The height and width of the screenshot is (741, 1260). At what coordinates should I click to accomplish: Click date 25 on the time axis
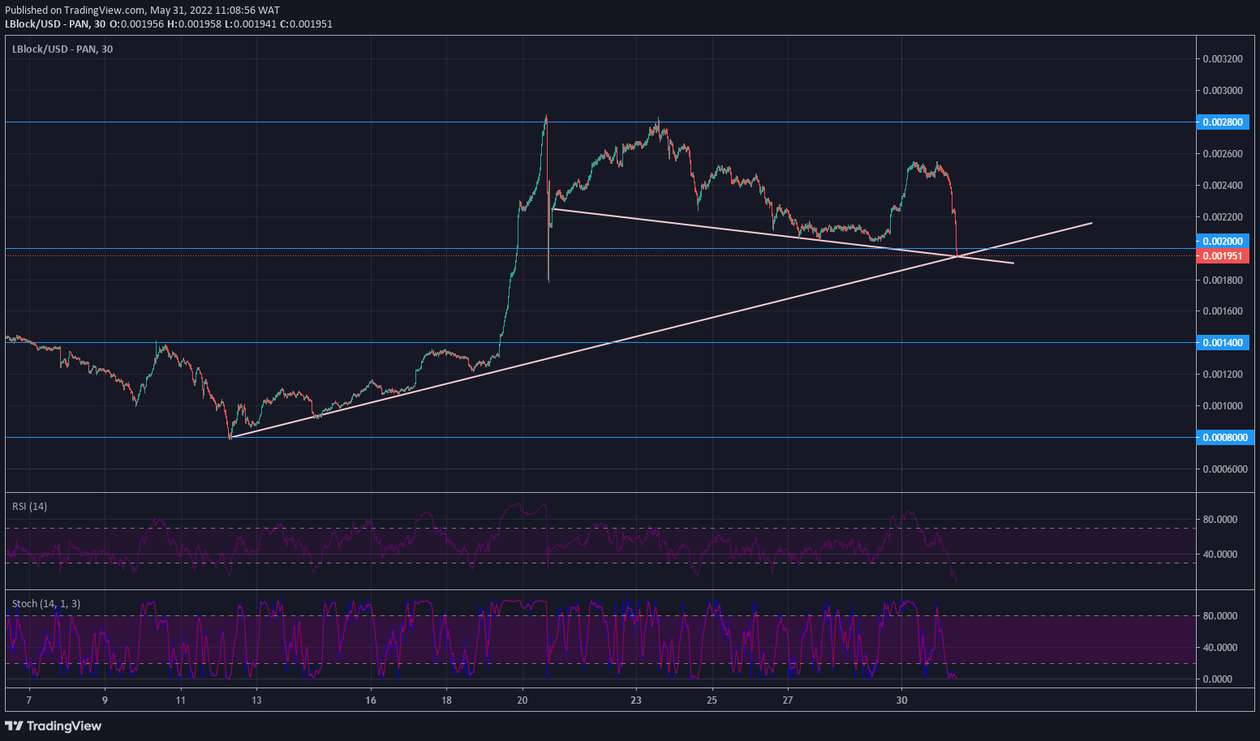coord(712,700)
